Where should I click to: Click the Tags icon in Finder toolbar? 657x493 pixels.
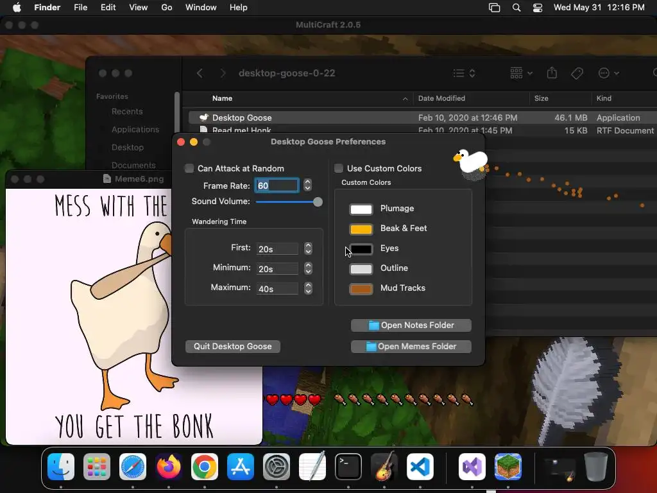pos(577,73)
